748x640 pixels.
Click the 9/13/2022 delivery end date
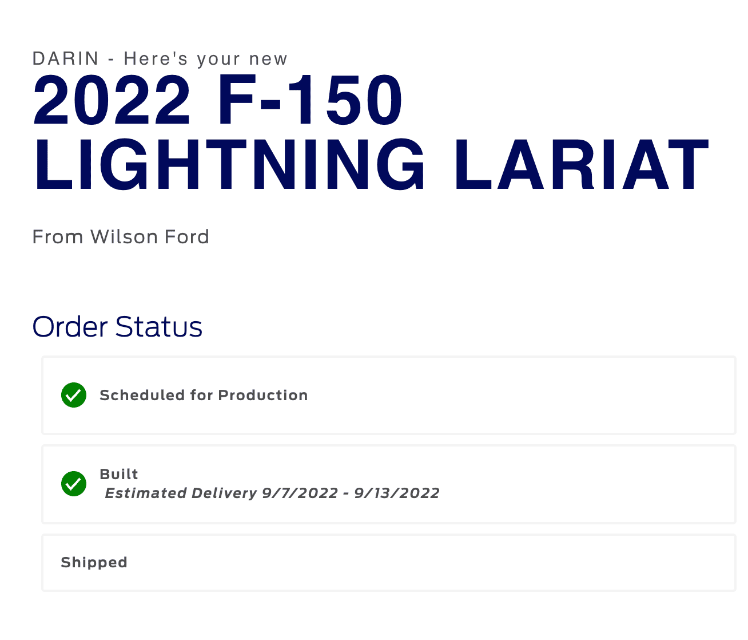(397, 493)
